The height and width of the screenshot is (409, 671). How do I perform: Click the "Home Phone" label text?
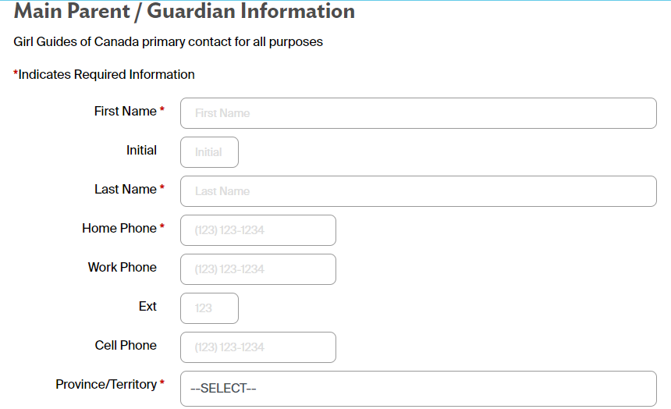(119, 229)
